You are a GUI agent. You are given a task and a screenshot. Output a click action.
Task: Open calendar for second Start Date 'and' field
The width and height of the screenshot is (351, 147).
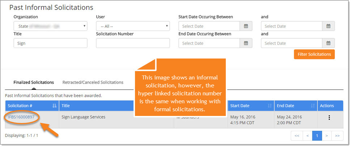[x=329, y=26]
